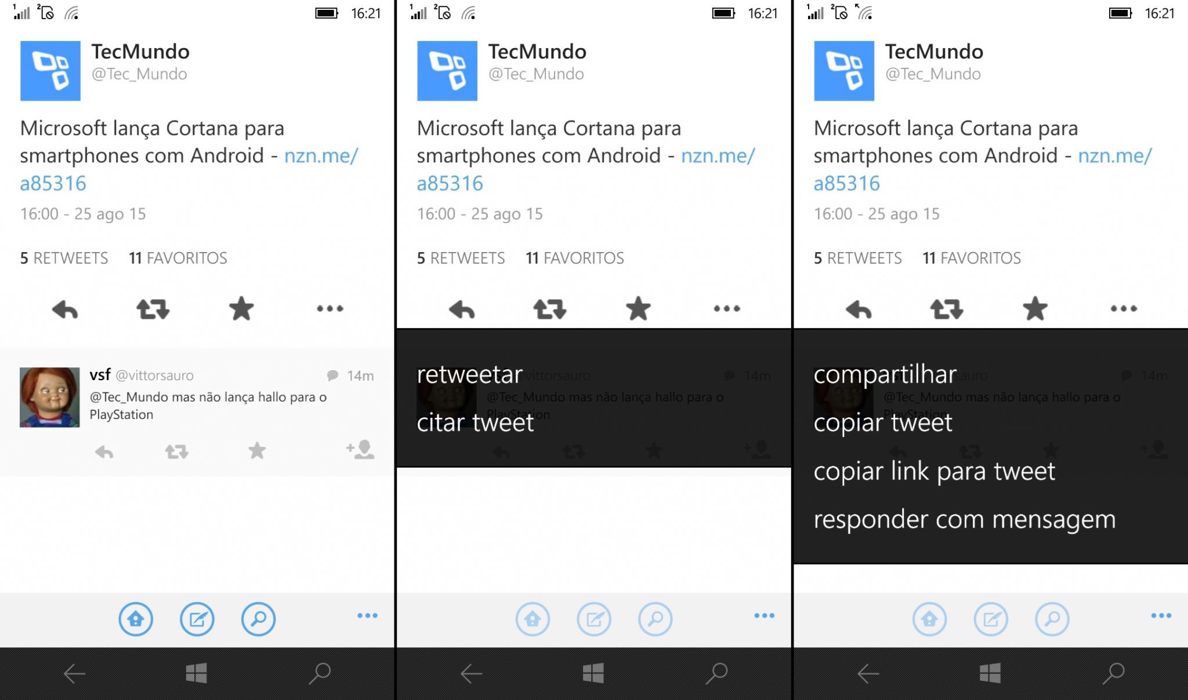
Task: Compose new tweet in left screen app bar
Action: (x=197, y=619)
